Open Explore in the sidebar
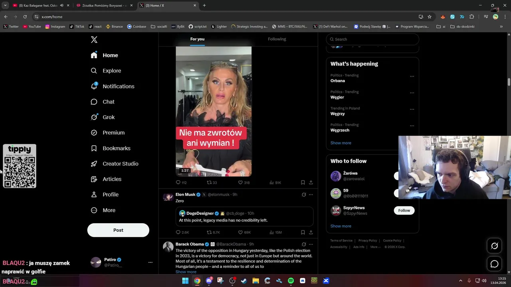Viewport: 511px width, 287px height. click(x=106, y=71)
